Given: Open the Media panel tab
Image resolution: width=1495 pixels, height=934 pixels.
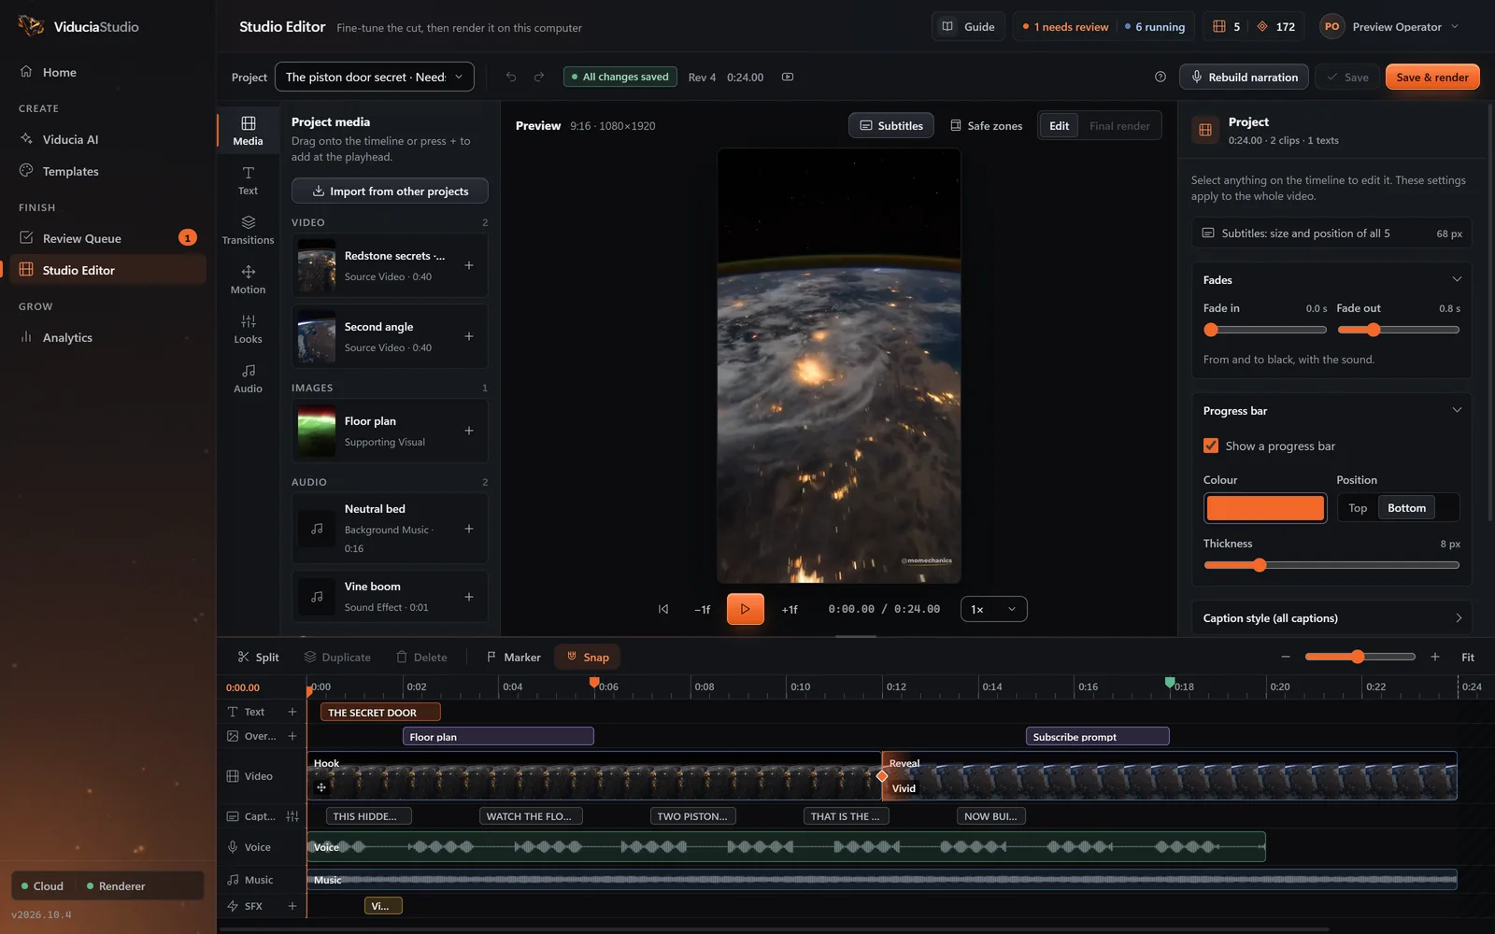Looking at the screenshot, I should [248, 131].
